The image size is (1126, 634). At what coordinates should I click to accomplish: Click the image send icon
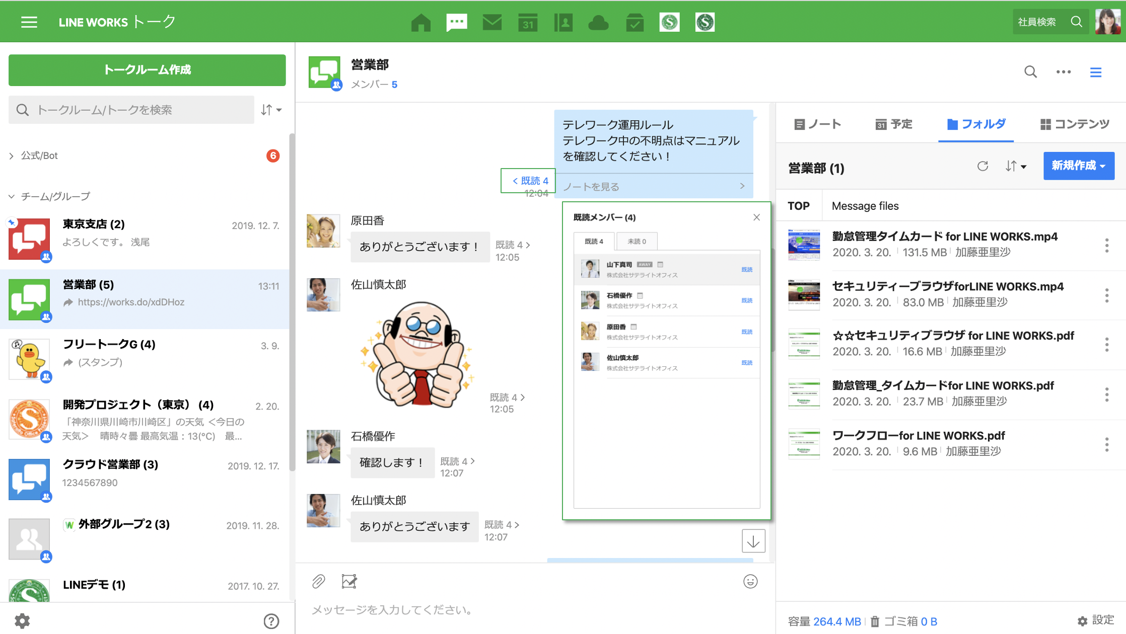[x=349, y=582]
